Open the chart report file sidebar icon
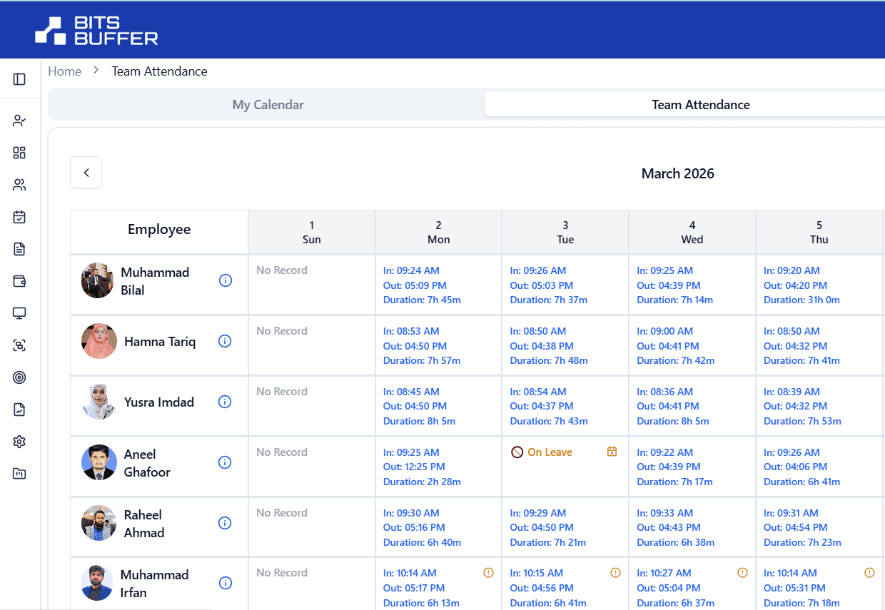Viewport: 885px width, 610px height. [x=19, y=410]
